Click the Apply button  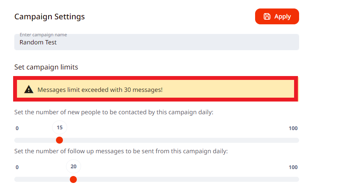pos(277,17)
